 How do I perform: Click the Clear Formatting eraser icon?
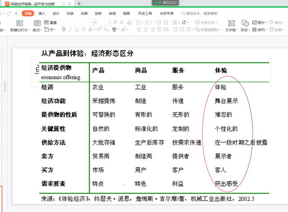[129, 22]
